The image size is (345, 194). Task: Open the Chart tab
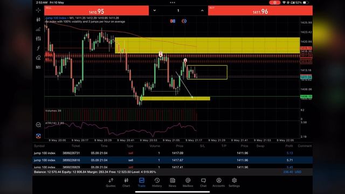click(x=126, y=183)
